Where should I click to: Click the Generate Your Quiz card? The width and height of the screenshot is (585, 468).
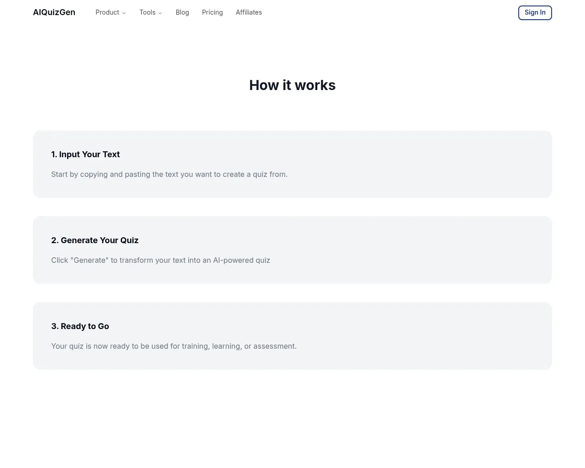tap(292, 250)
